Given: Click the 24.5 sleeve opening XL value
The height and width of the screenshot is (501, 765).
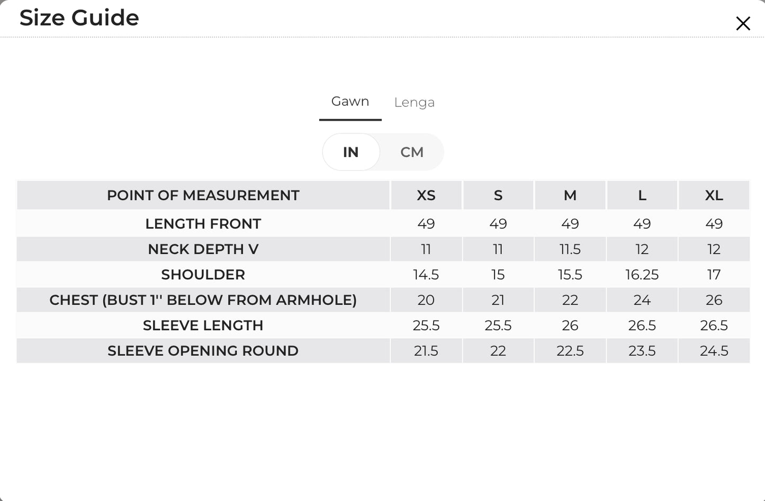Looking at the screenshot, I should tap(714, 351).
